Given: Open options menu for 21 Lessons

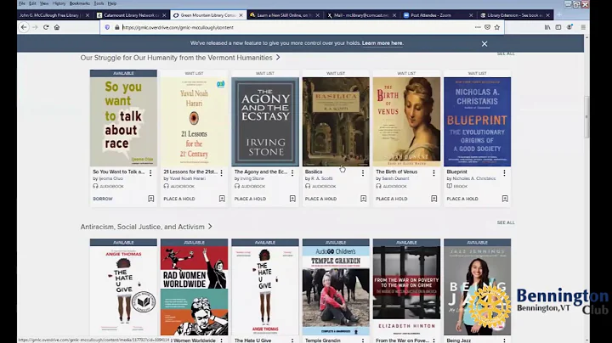Looking at the screenshot, I should 221,172.
